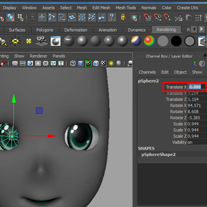Select the Rendering shelf tab

coord(166,30)
